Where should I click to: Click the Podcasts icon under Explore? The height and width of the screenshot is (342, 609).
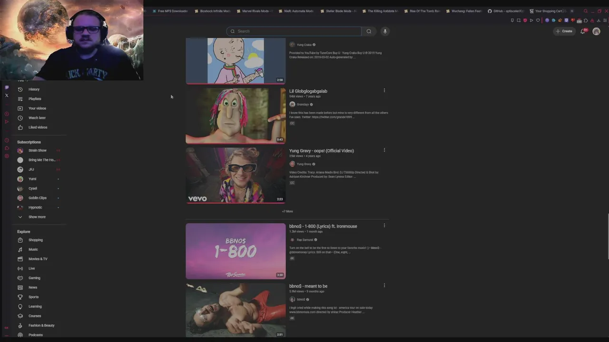20,335
